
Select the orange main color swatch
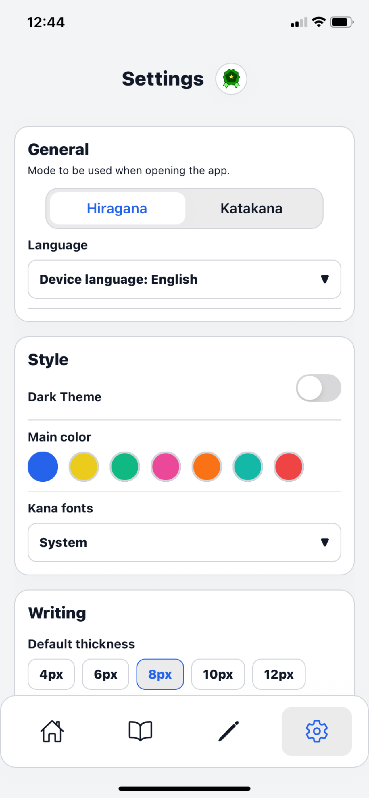(x=207, y=467)
